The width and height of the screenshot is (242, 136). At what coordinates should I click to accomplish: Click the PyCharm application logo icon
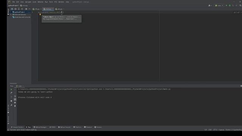[x=9, y=2]
